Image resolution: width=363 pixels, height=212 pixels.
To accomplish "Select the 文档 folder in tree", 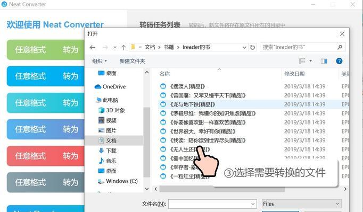I will 107,140.
